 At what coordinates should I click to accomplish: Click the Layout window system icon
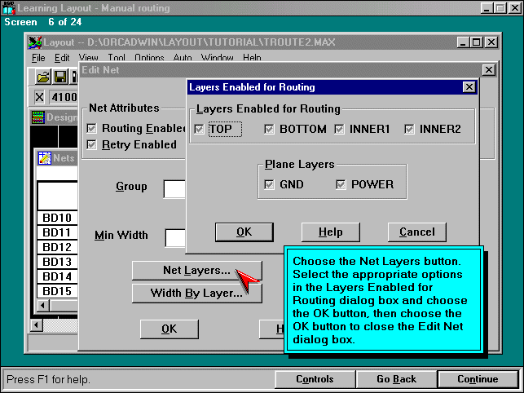35,42
